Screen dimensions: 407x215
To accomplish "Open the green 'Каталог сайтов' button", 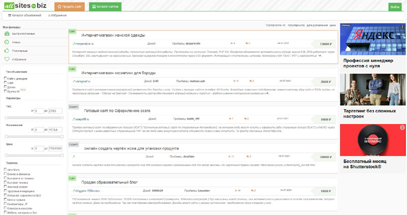I will (105, 7).
